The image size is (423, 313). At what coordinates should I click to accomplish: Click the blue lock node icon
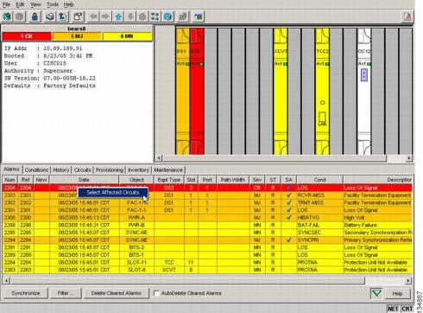(35, 16)
